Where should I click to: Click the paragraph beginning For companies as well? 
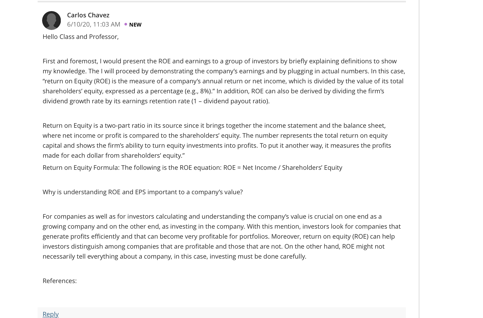222,236
